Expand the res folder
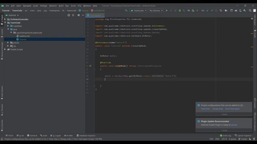 (8, 46)
